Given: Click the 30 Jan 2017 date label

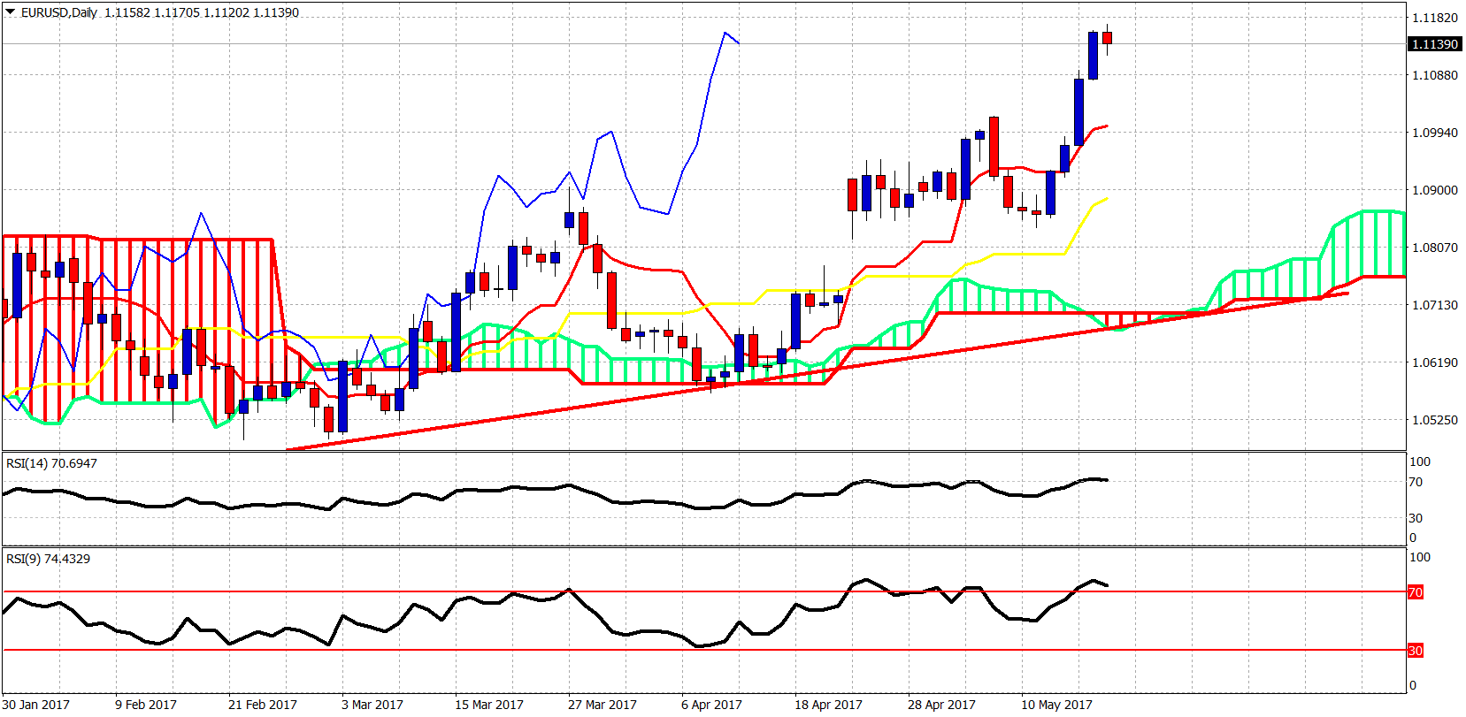Looking at the screenshot, I should pos(35,705).
